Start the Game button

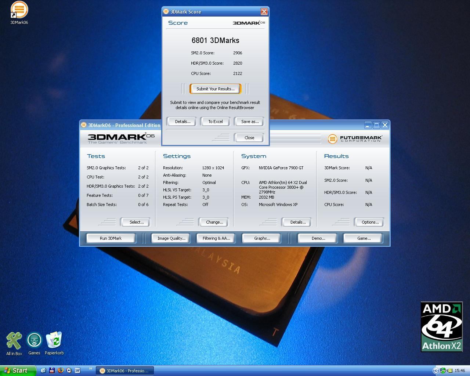coord(364,238)
